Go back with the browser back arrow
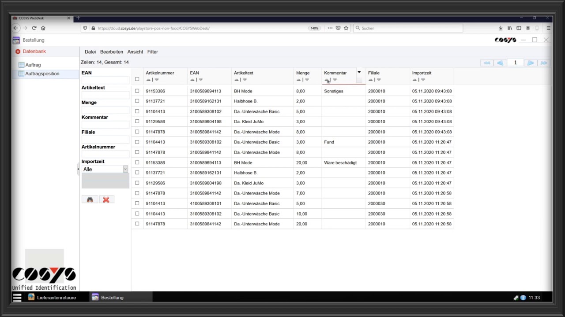This screenshot has width=565, height=317. [x=16, y=28]
